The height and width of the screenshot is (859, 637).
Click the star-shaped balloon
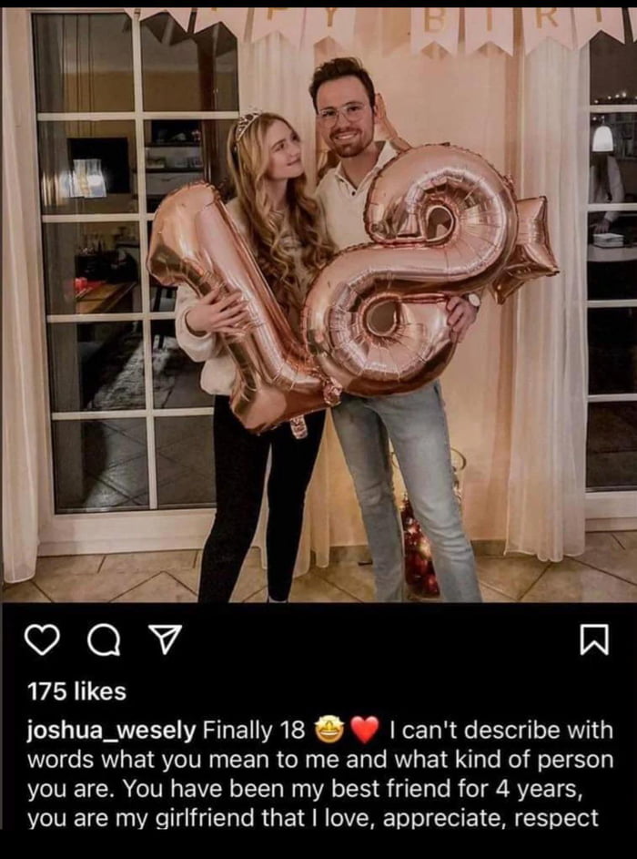click(527, 250)
